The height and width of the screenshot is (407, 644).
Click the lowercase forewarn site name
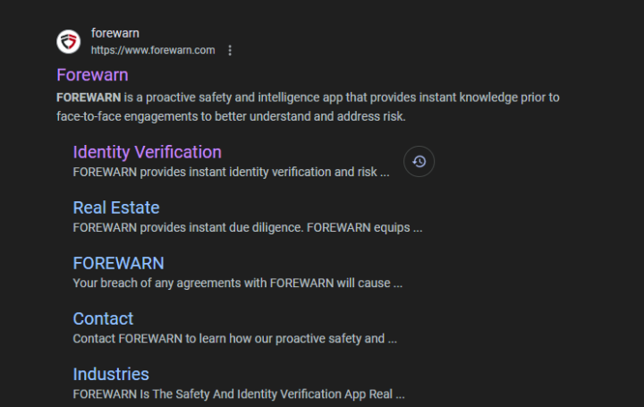(x=115, y=33)
